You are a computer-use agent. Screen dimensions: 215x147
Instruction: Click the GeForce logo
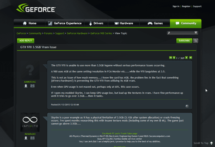click(36, 8)
